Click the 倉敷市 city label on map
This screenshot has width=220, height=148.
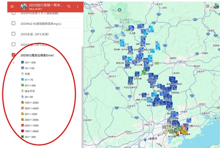click(x=153, y=139)
